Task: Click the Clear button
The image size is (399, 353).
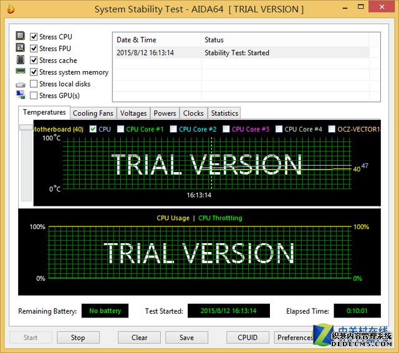Action: [x=139, y=337]
